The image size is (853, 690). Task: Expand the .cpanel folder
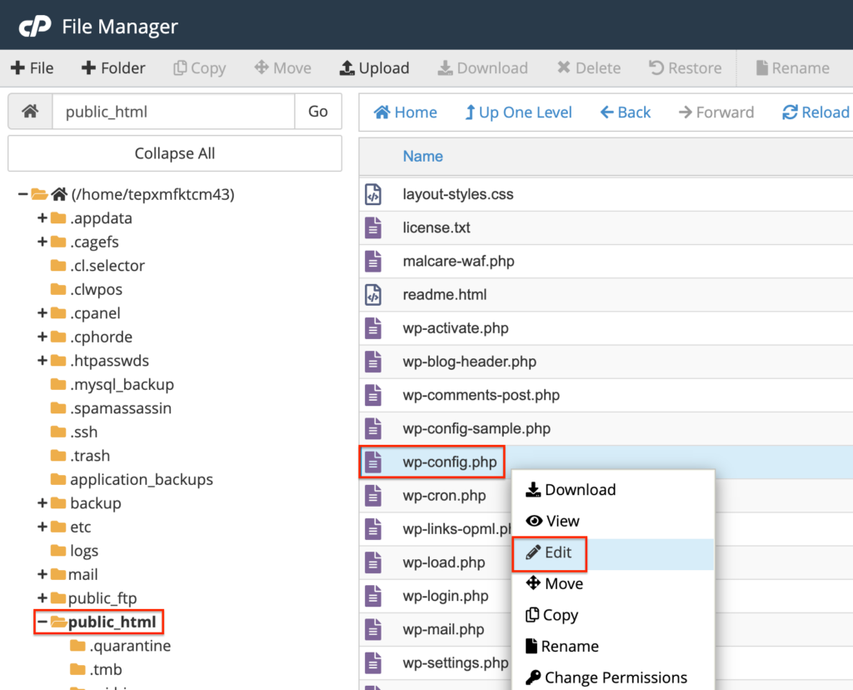point(42,312)
